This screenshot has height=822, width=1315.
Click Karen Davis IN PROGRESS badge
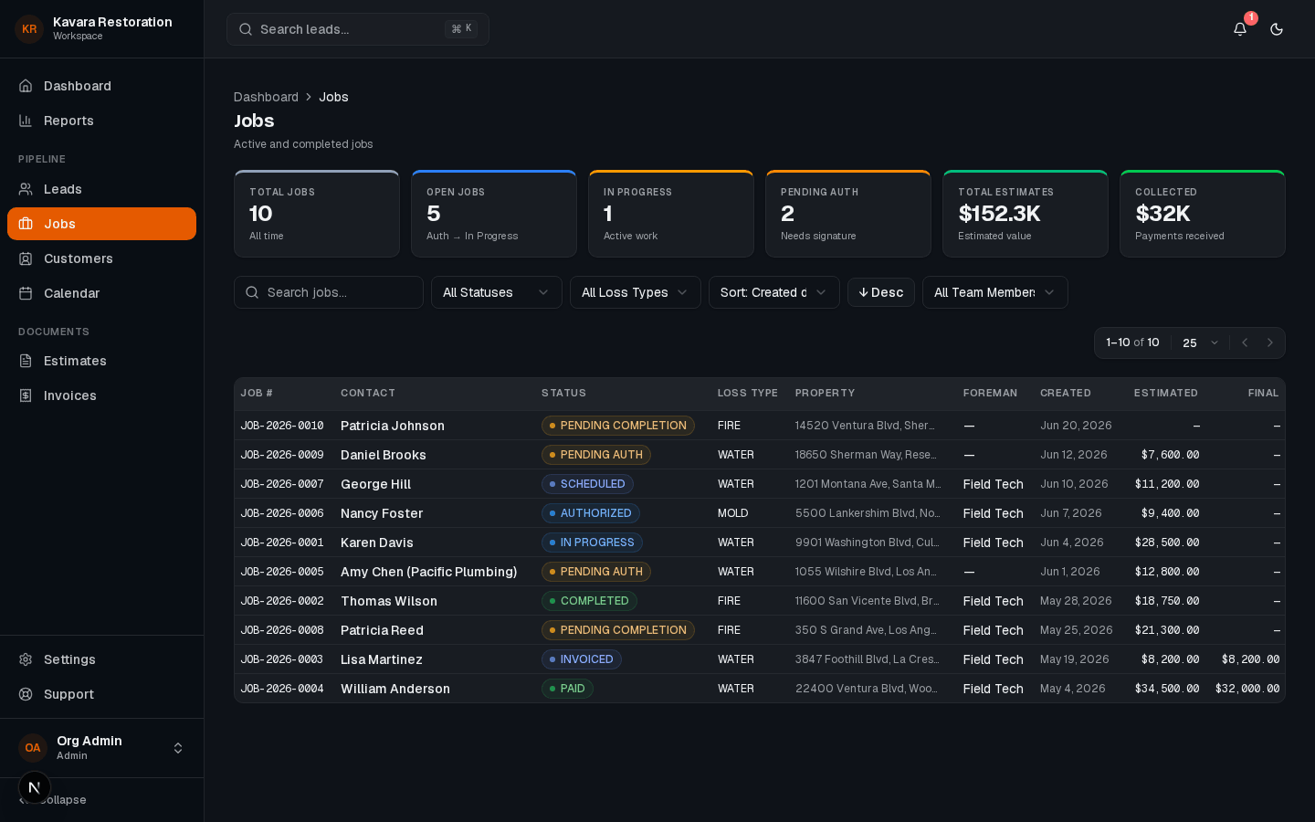click(x=592, y=543)
